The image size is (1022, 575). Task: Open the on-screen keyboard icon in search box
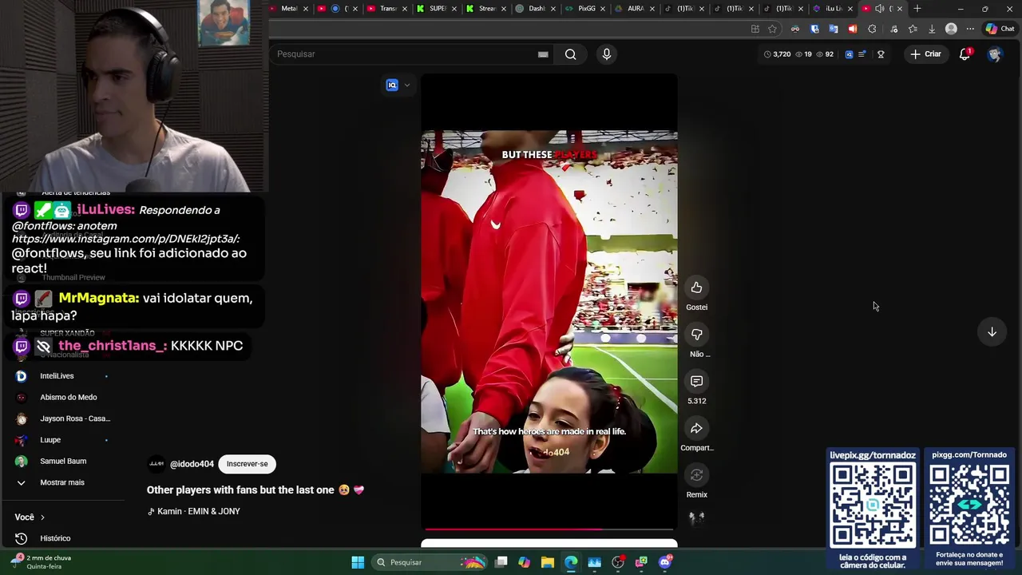pos(543,54)
